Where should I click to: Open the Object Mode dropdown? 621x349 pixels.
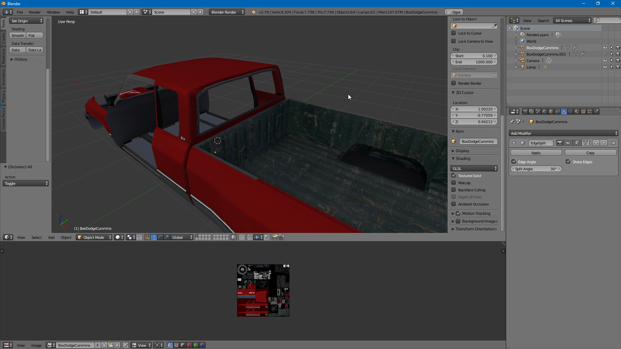click(94, 238)
